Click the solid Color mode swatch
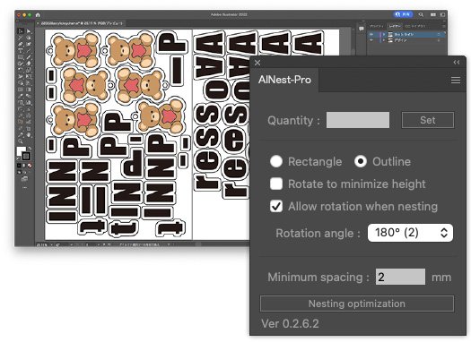 [x=19, y=166]
